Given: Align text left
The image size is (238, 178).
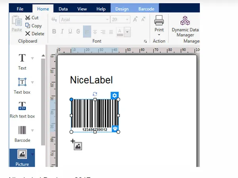Looking at the screenshot, I should click(x=87, y=32).
